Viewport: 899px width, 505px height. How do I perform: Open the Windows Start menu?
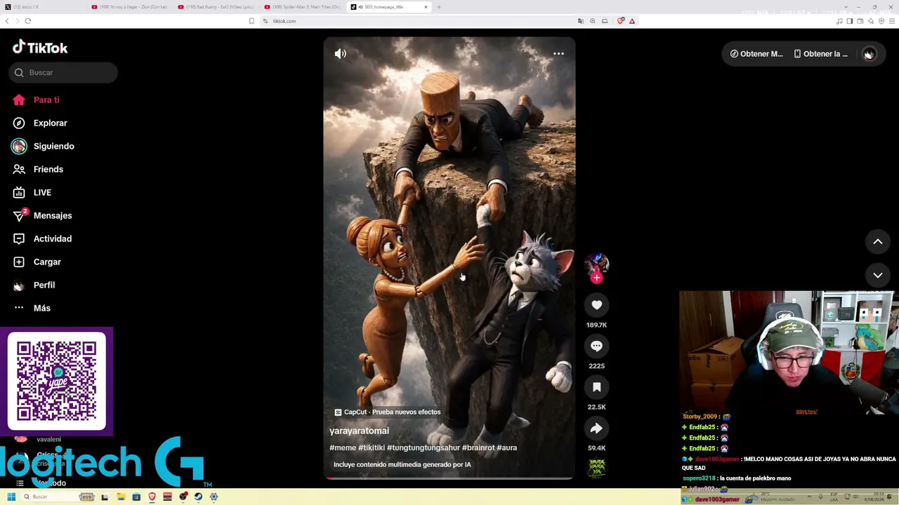pyautogui.click(x=11, y=497)
